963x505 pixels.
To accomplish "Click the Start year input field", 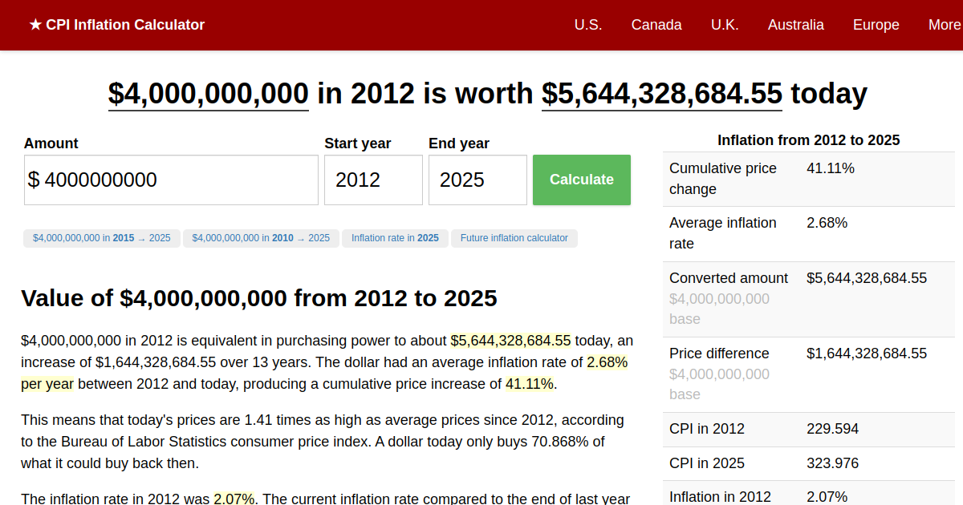I will 373,180.
